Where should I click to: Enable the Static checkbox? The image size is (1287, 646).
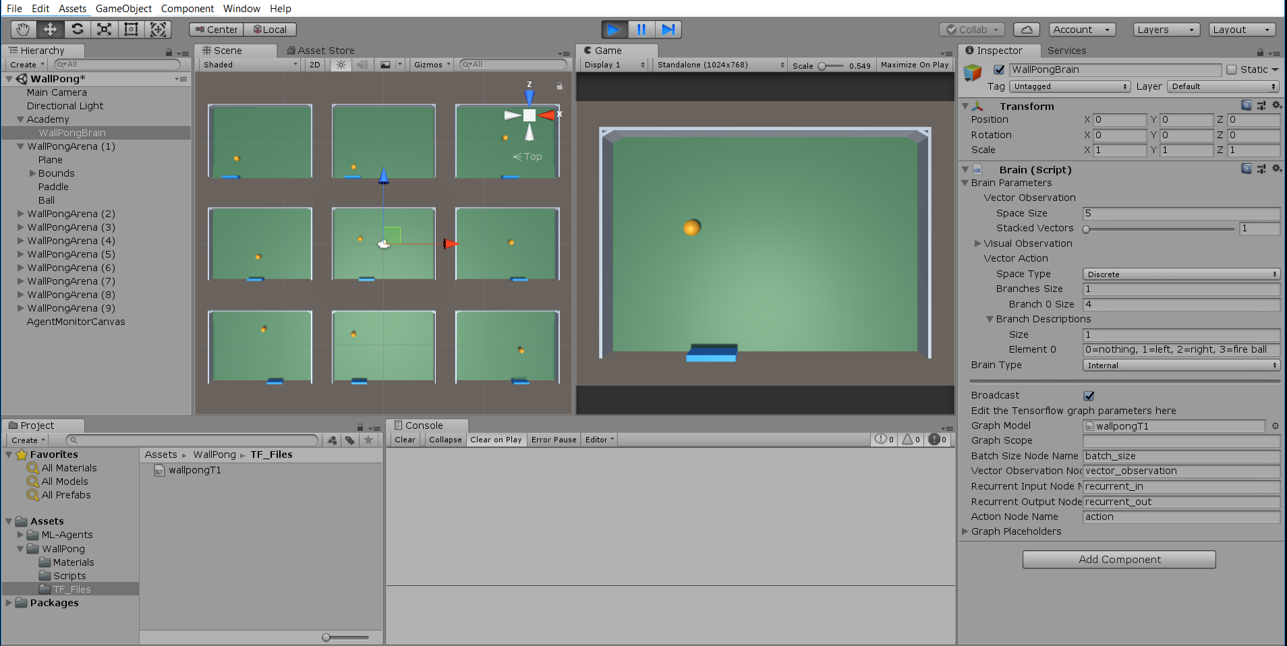[1232, 69]
